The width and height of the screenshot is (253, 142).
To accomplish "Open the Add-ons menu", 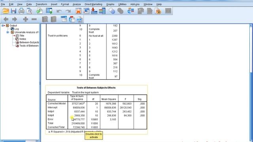I will click(x=135, y=4).
